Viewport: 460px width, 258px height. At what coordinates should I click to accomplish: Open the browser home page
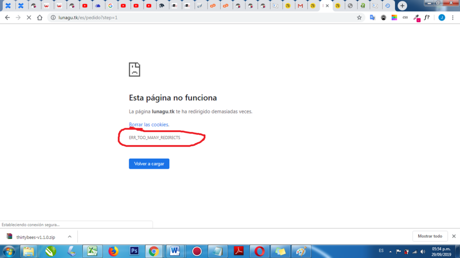[x=40, y=17]
